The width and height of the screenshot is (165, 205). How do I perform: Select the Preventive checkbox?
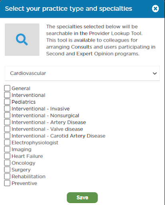(7, 183)
